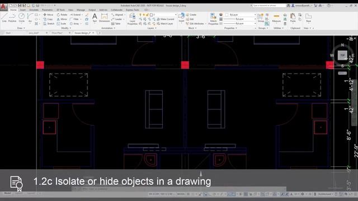Click the N compass direction on ViewCube
Screen dimensions: 358x201
point(342,45)
